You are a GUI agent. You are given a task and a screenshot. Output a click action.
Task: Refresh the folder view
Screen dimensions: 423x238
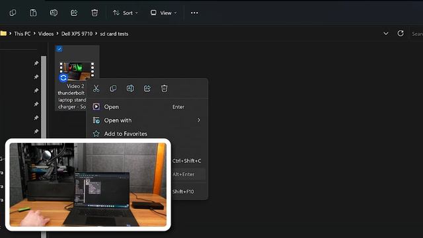click(401, 33)
